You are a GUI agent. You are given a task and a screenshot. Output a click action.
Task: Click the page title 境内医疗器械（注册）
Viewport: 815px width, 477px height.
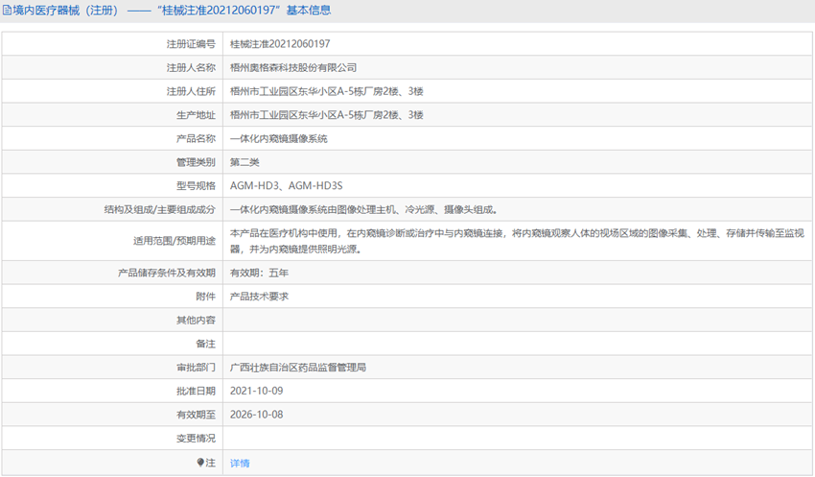(64, 11)
